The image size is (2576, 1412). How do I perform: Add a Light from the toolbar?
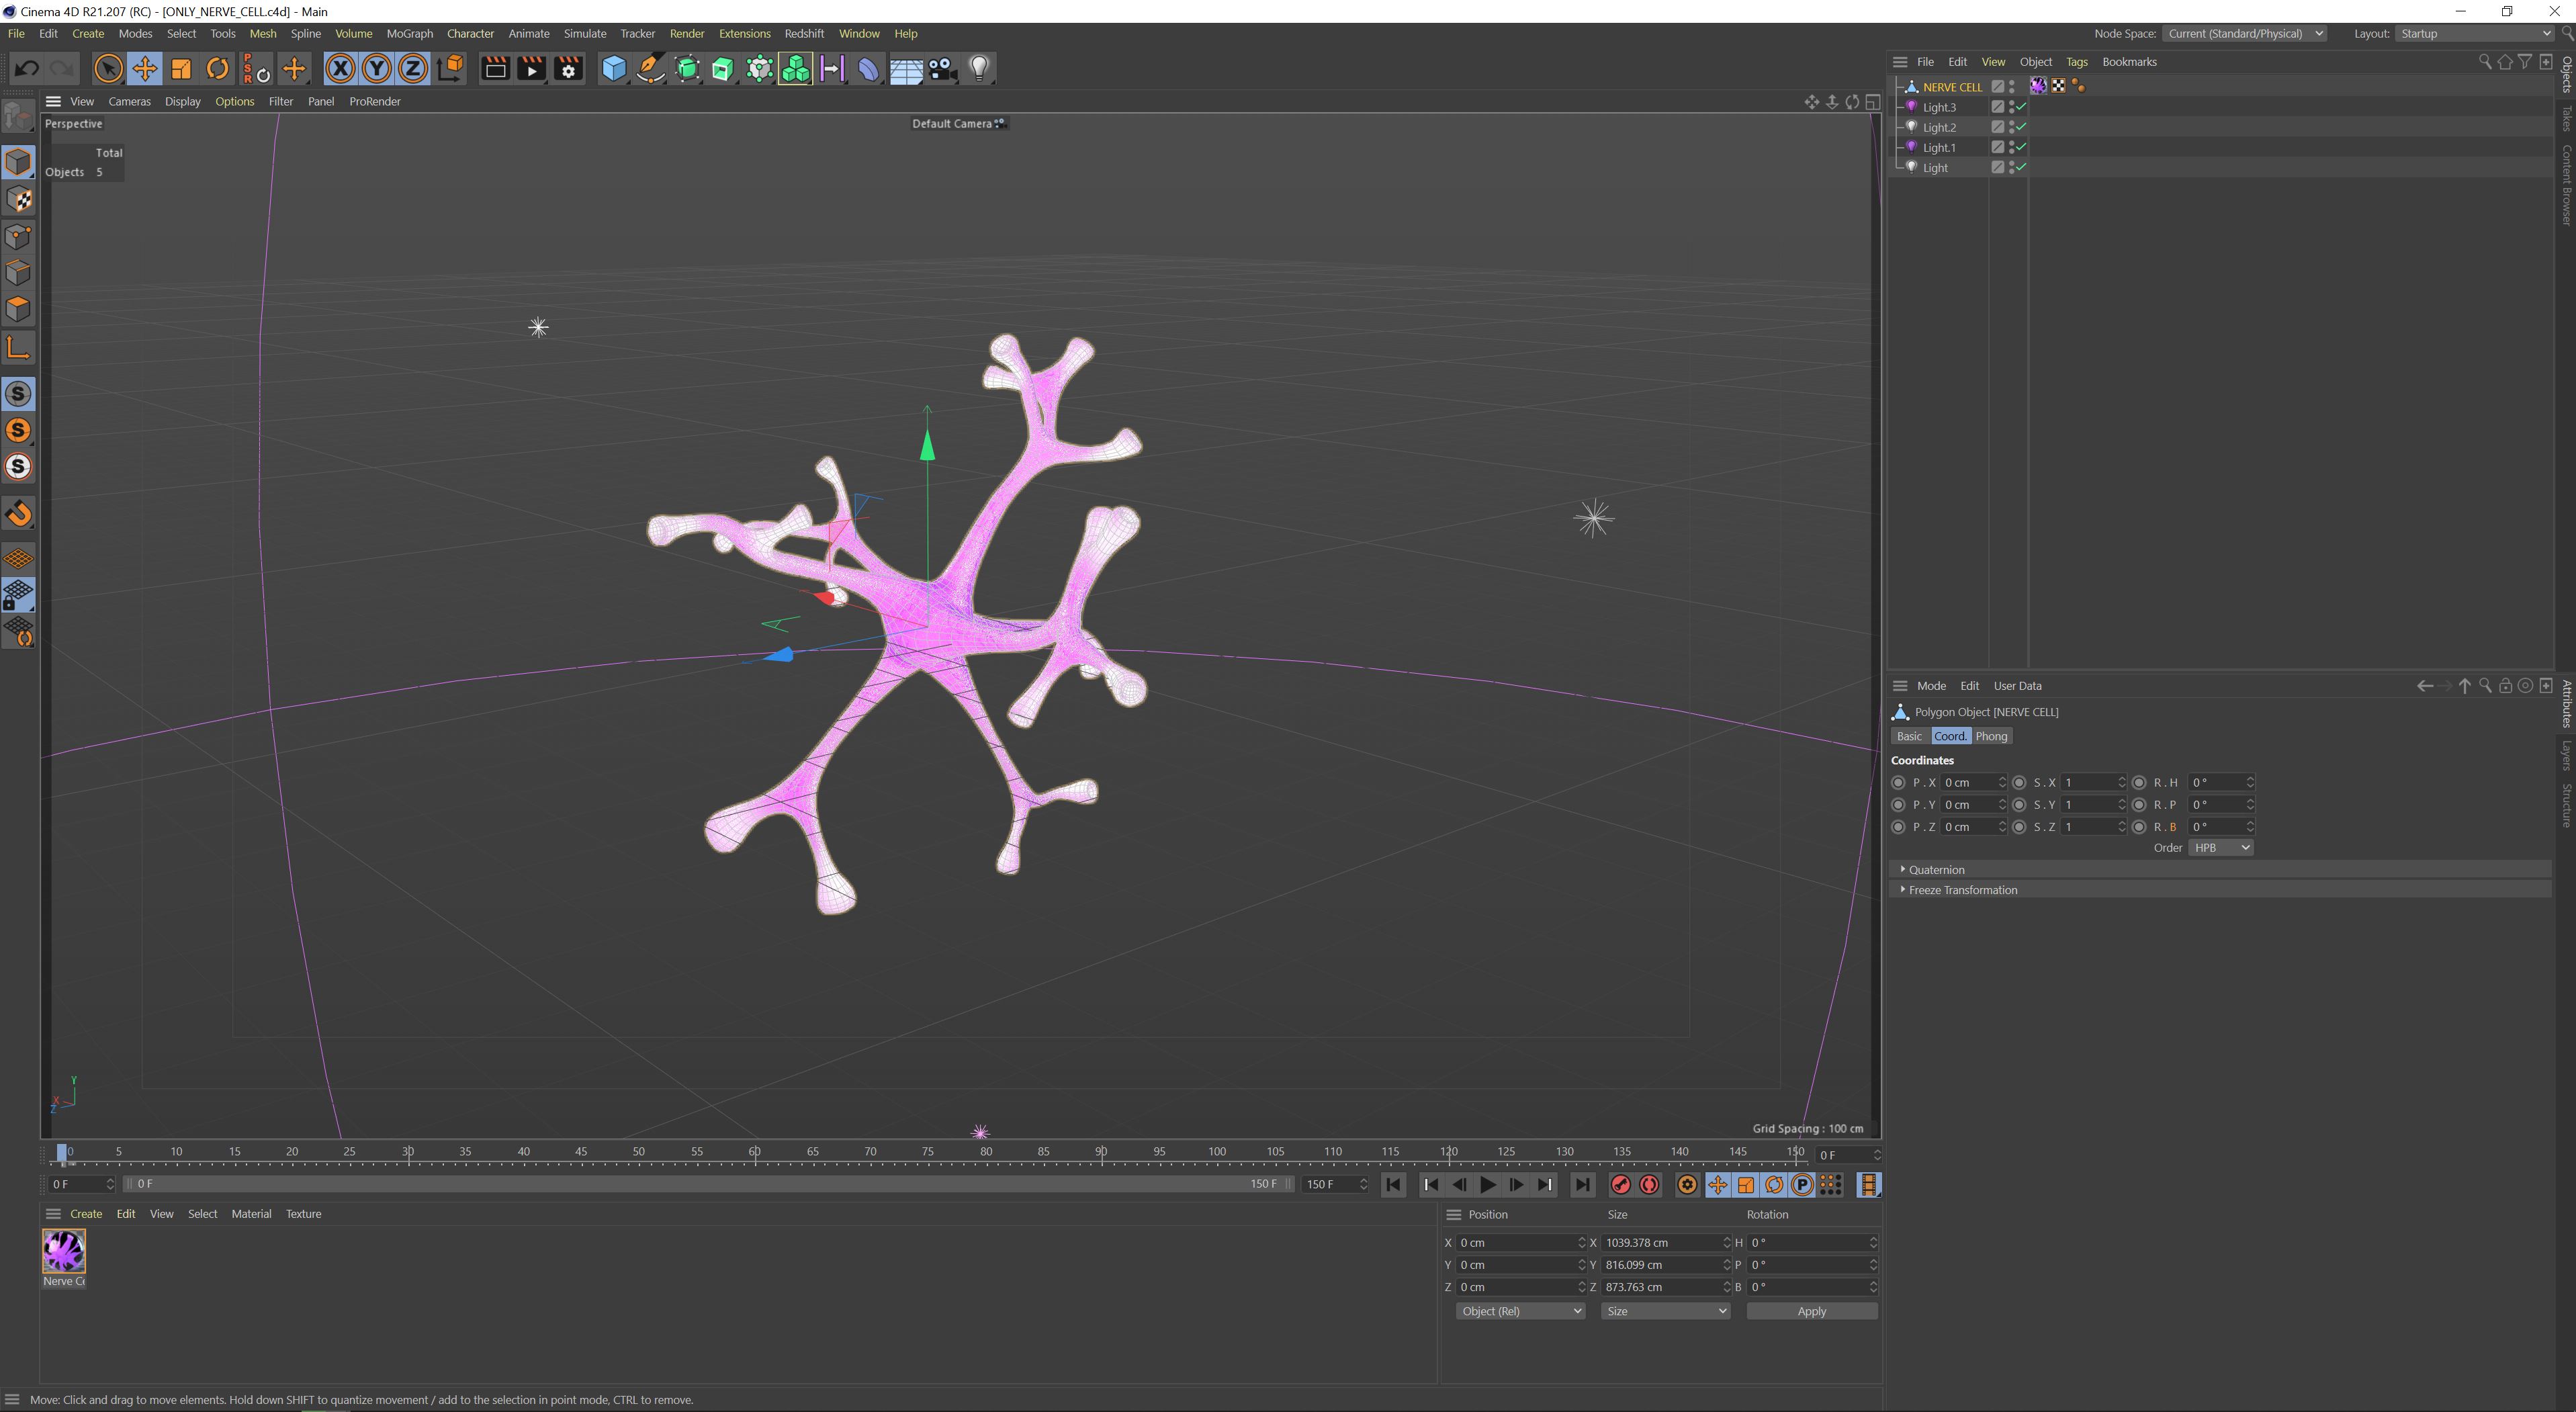[979, 69]
